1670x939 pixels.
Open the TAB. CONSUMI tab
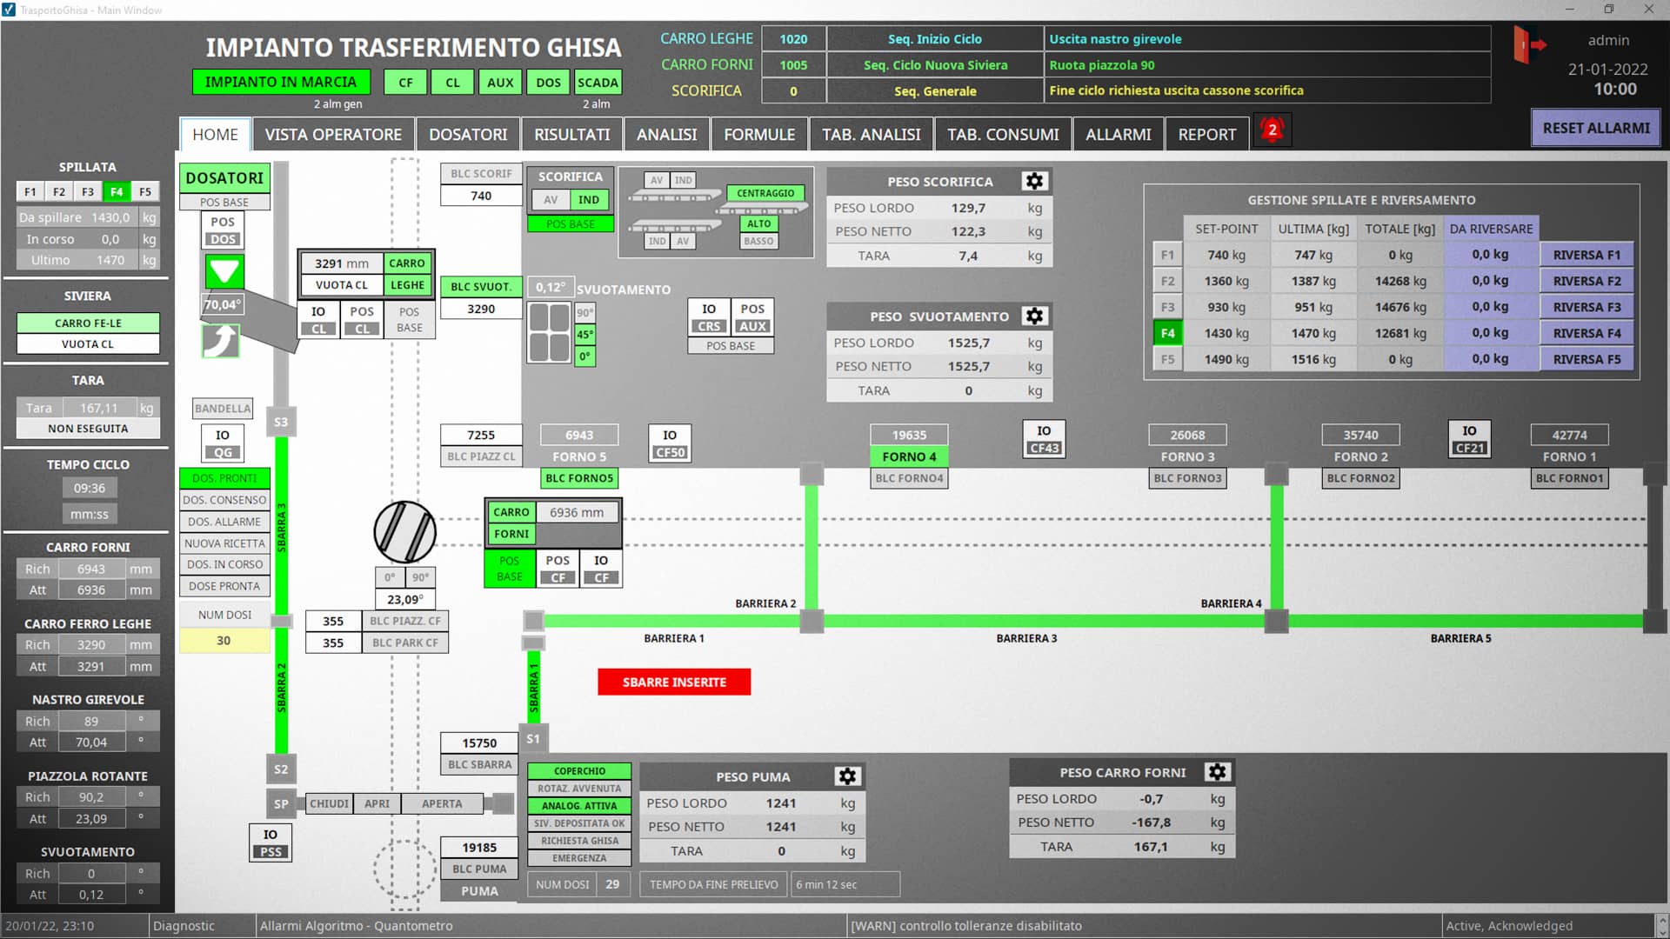[x=1002, y=135]
